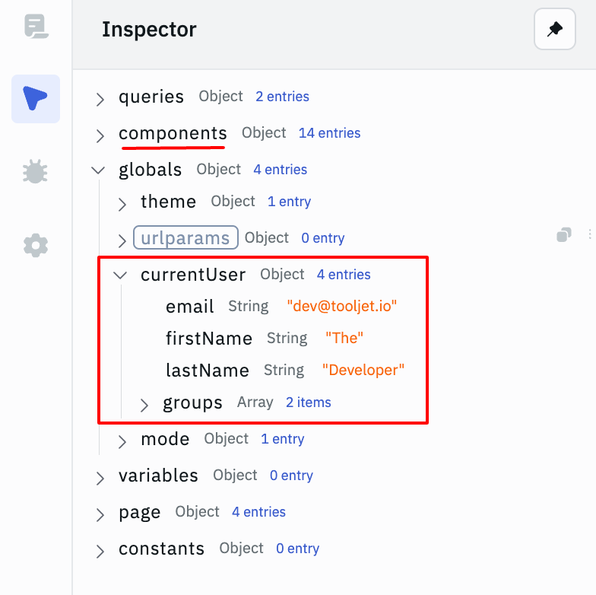Select the highlighted urlparams label
Viewport: 596px width, 595px height.
click(x=185, y=238)
